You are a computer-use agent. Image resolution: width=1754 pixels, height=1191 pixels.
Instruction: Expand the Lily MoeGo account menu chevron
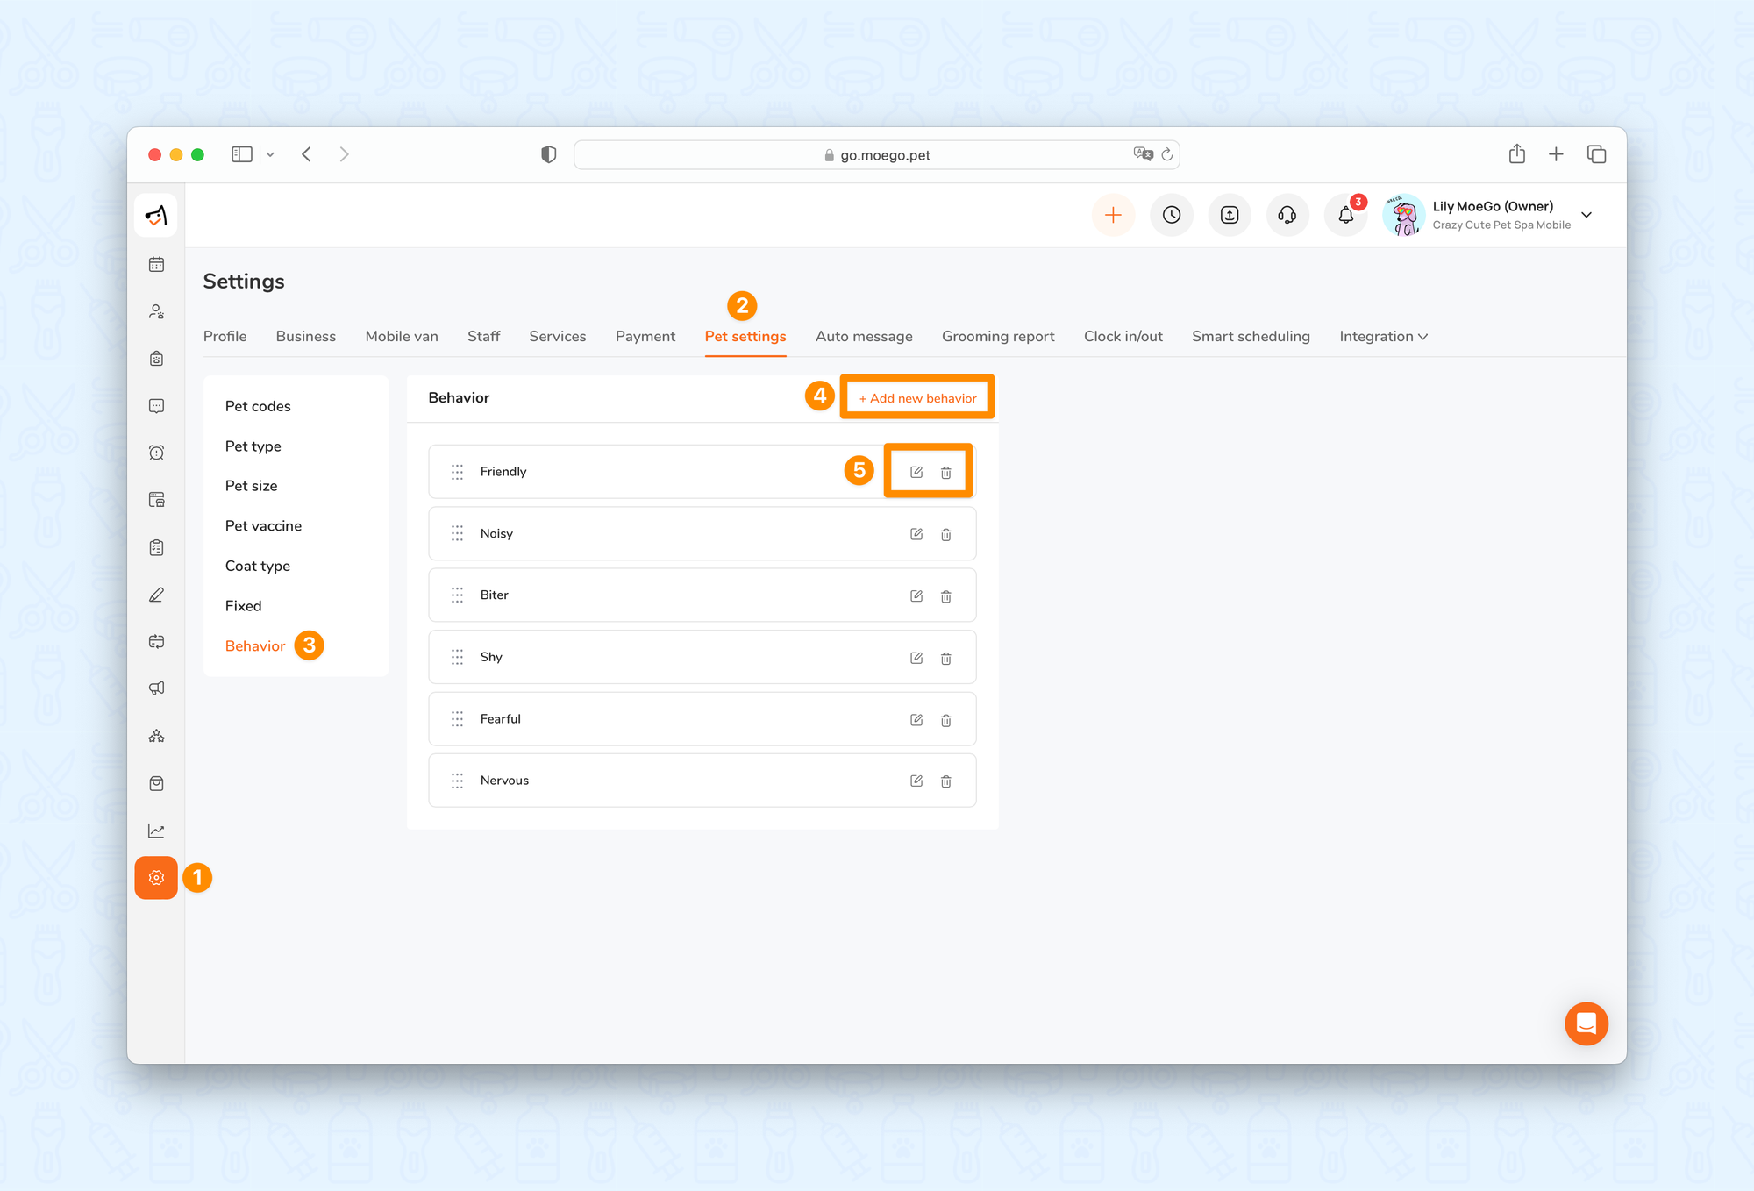point(1586,215)
